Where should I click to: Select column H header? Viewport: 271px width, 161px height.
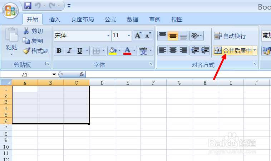(x=205, y=83)
